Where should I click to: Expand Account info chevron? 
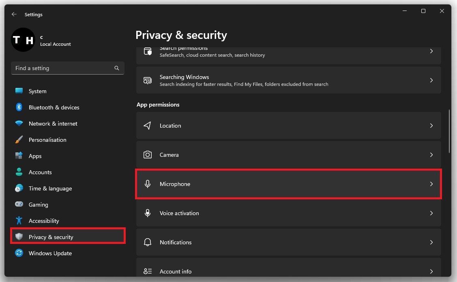click(x=431, y=271)
